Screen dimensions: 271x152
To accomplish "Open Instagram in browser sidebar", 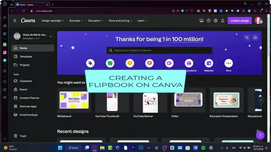I will [x=5, y=52].
